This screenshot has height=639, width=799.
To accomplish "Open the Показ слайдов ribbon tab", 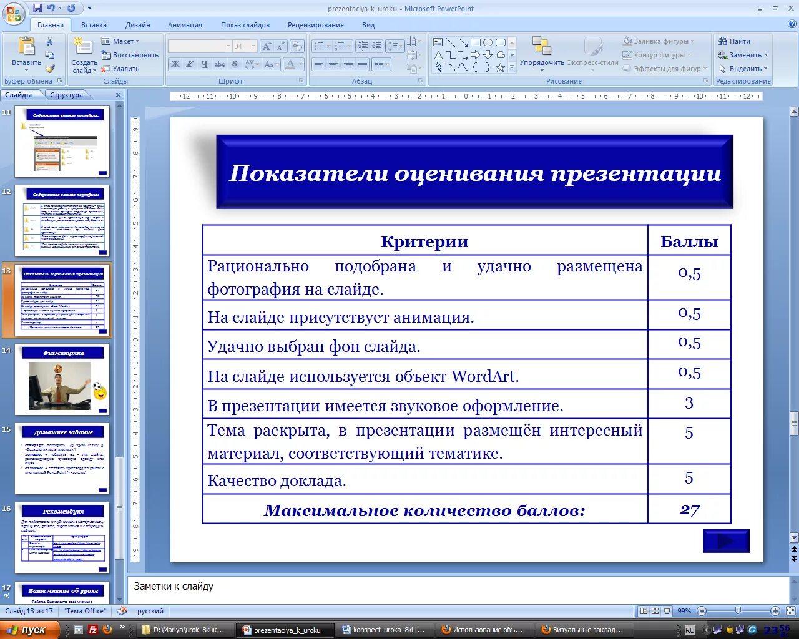I will [245, 25].
